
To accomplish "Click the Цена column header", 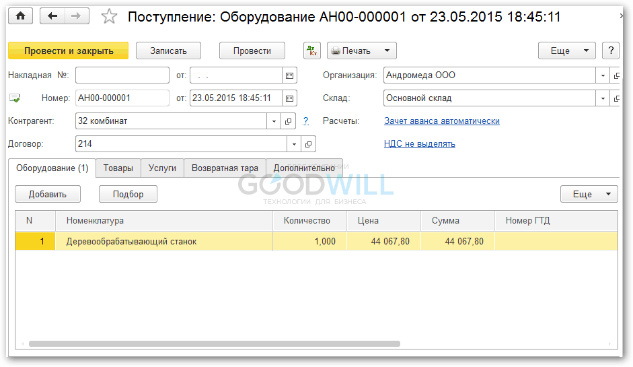I will (383, 221).
